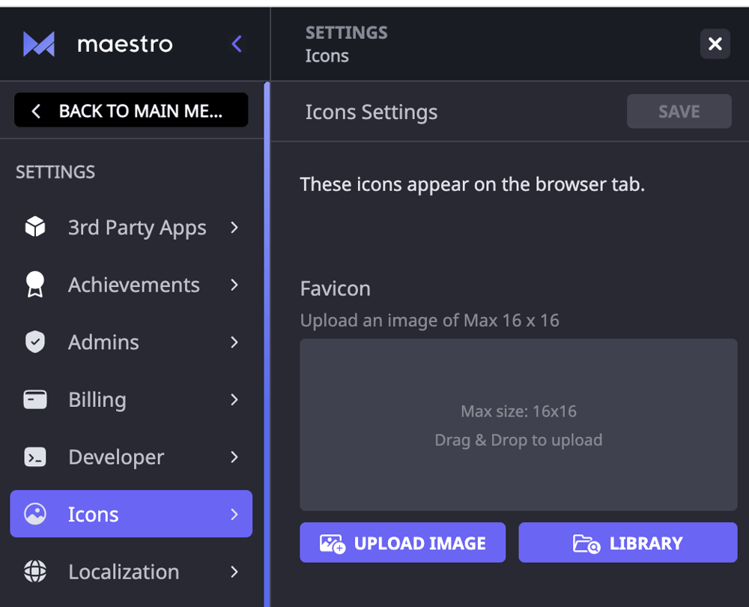
Task: Expand the 3rd Party Apps chevron
Action: (234, 227)
